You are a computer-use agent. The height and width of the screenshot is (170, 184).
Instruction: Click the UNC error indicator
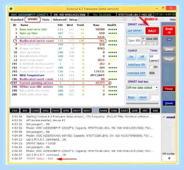coord(145,111)
